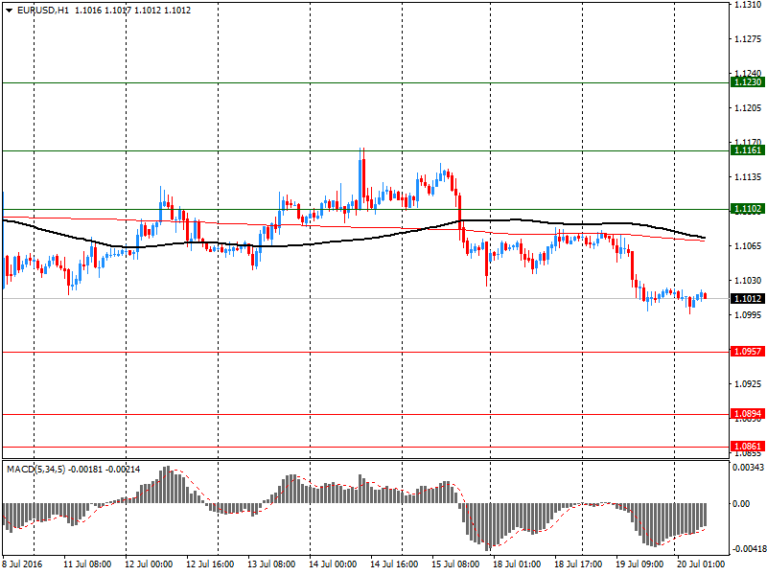Click the 14 Jul 00:00 time axis label
Viewport: 767px width, 575px height.
(333, 564)
